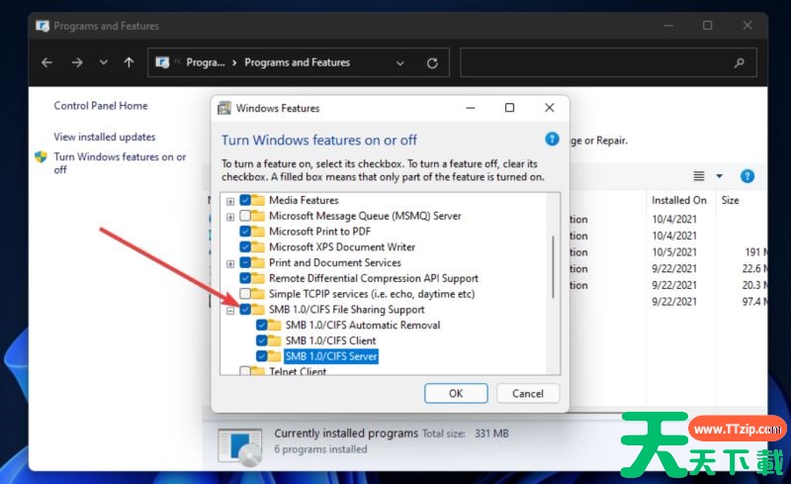Click the view options list icon

coord(699,176)
